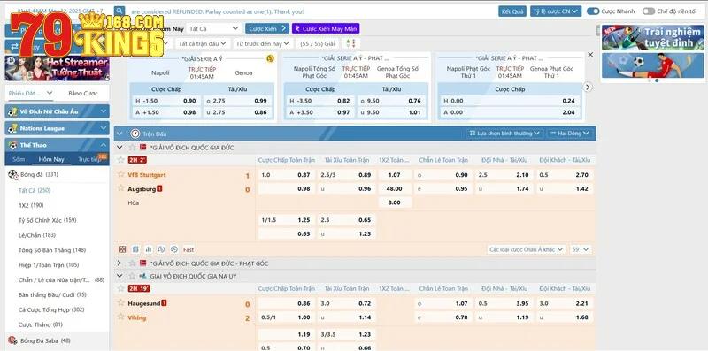Collapse the Trận Đấu section chevron
The height and width of the screenshot is (351, 708).
click(x=119, y=134)
